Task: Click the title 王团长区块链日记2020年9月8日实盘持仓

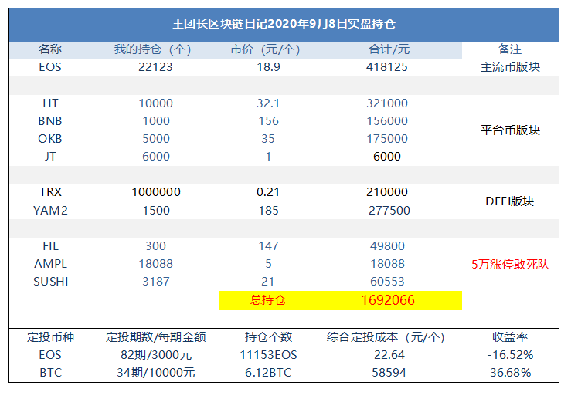Action: (x=284, y=24)
